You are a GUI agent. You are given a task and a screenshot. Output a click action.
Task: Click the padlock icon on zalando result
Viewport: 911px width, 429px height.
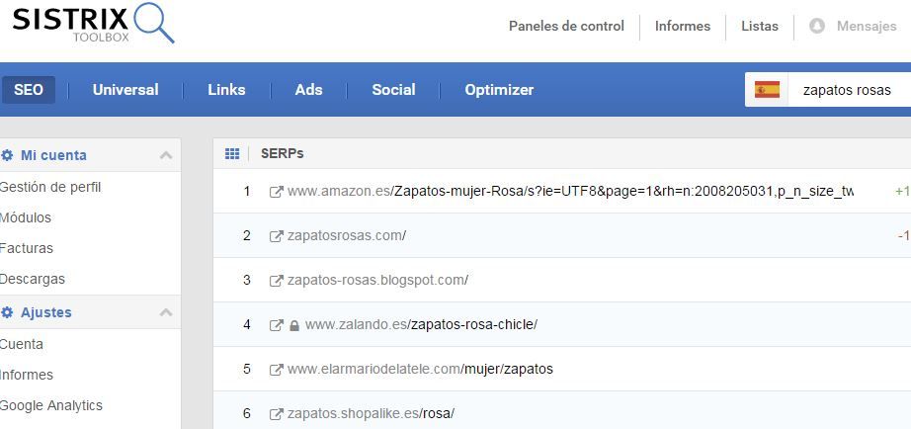coord(293,324)
